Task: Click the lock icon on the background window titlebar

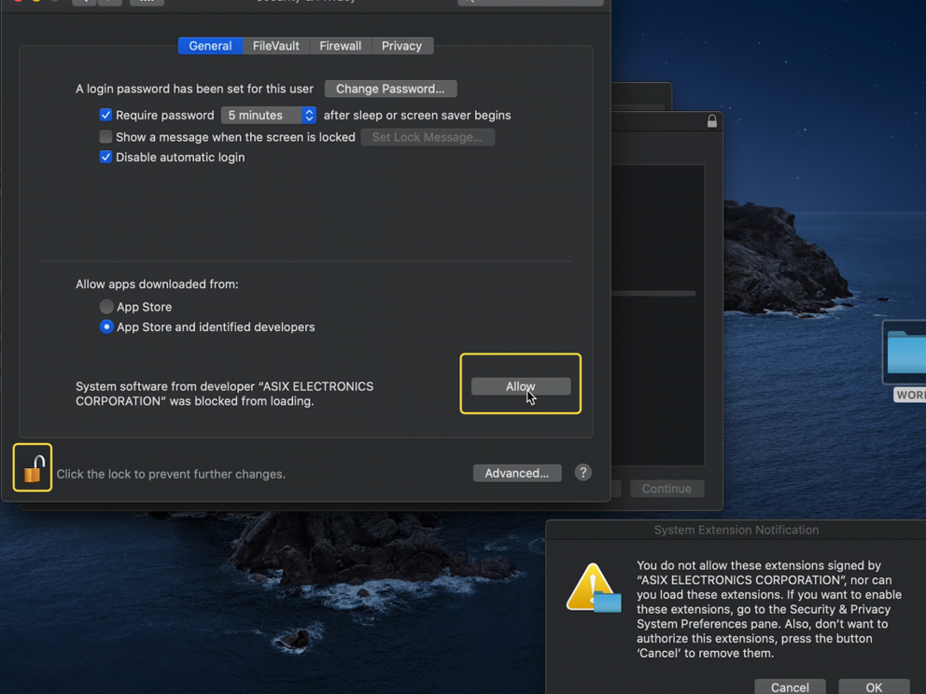Action: (711, 120)
